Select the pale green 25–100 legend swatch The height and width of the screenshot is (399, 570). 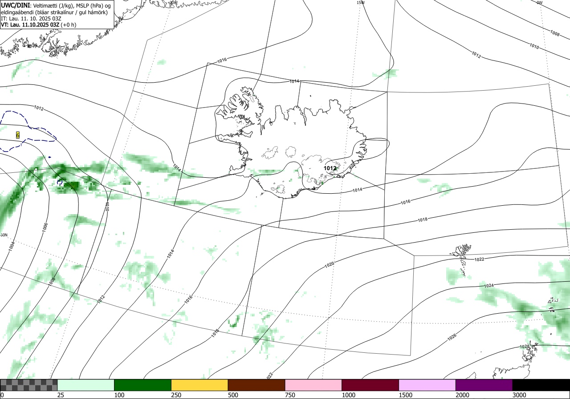86,385
